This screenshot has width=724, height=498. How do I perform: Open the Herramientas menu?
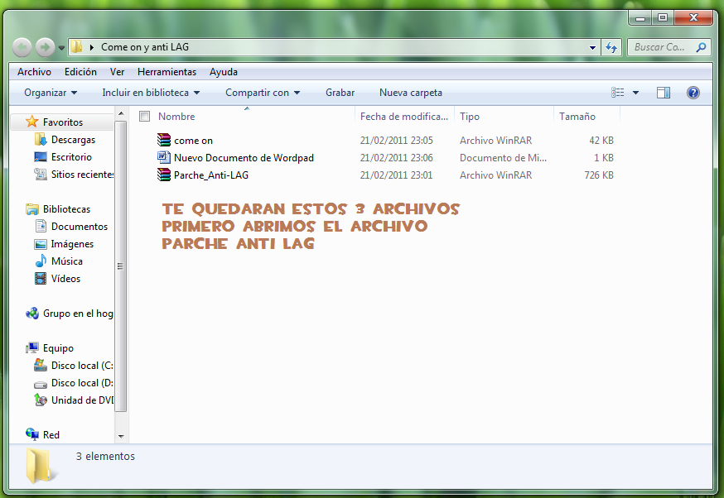pos(166,72)
